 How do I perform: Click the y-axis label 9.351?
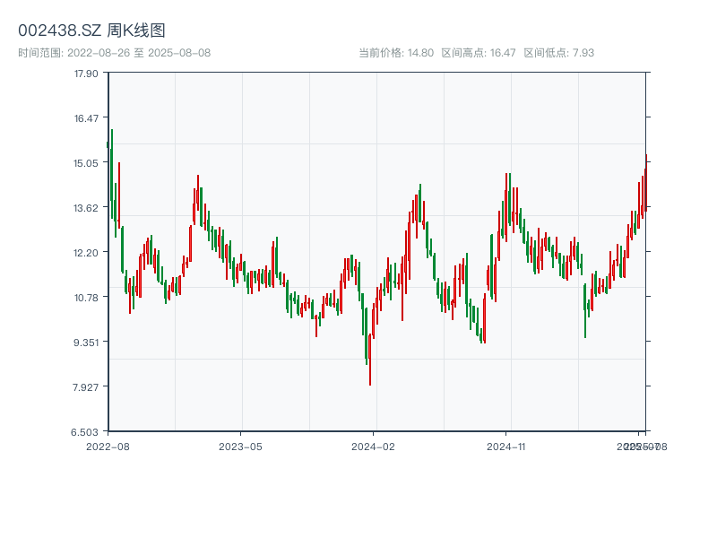pyautogui.click(x=86, y=343)
